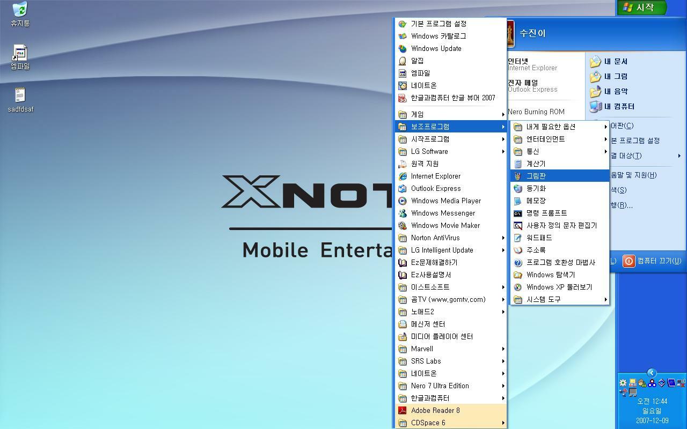This screenshot has width=687, height=429.
Task: Click the Windows Update icon
Action: pos(403,48)
